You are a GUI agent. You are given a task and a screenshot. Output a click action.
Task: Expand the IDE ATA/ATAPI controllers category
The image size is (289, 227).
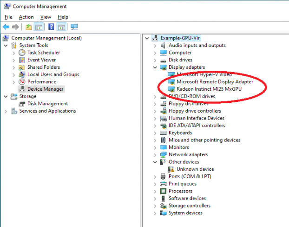click(155, 126)
